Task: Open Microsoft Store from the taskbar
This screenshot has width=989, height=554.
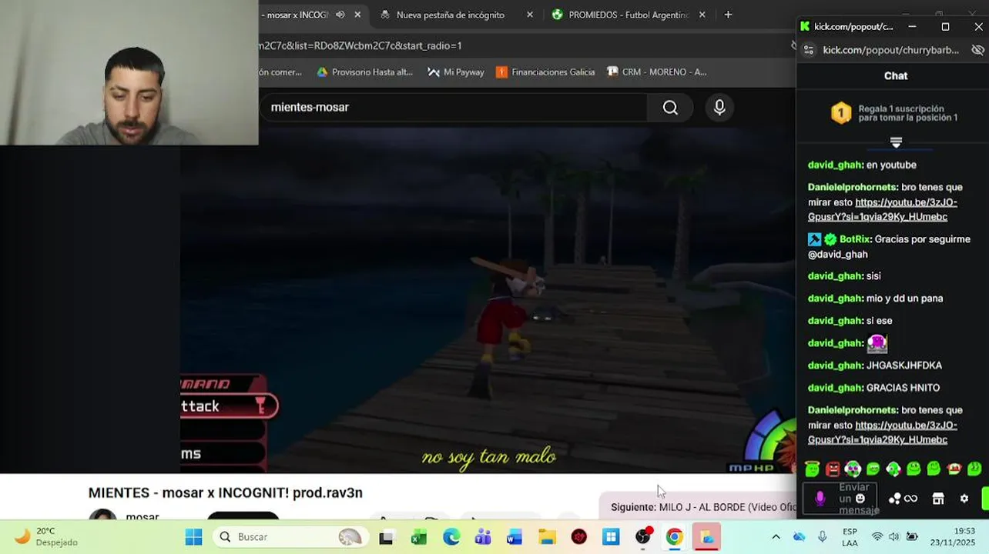Action: 611,537
